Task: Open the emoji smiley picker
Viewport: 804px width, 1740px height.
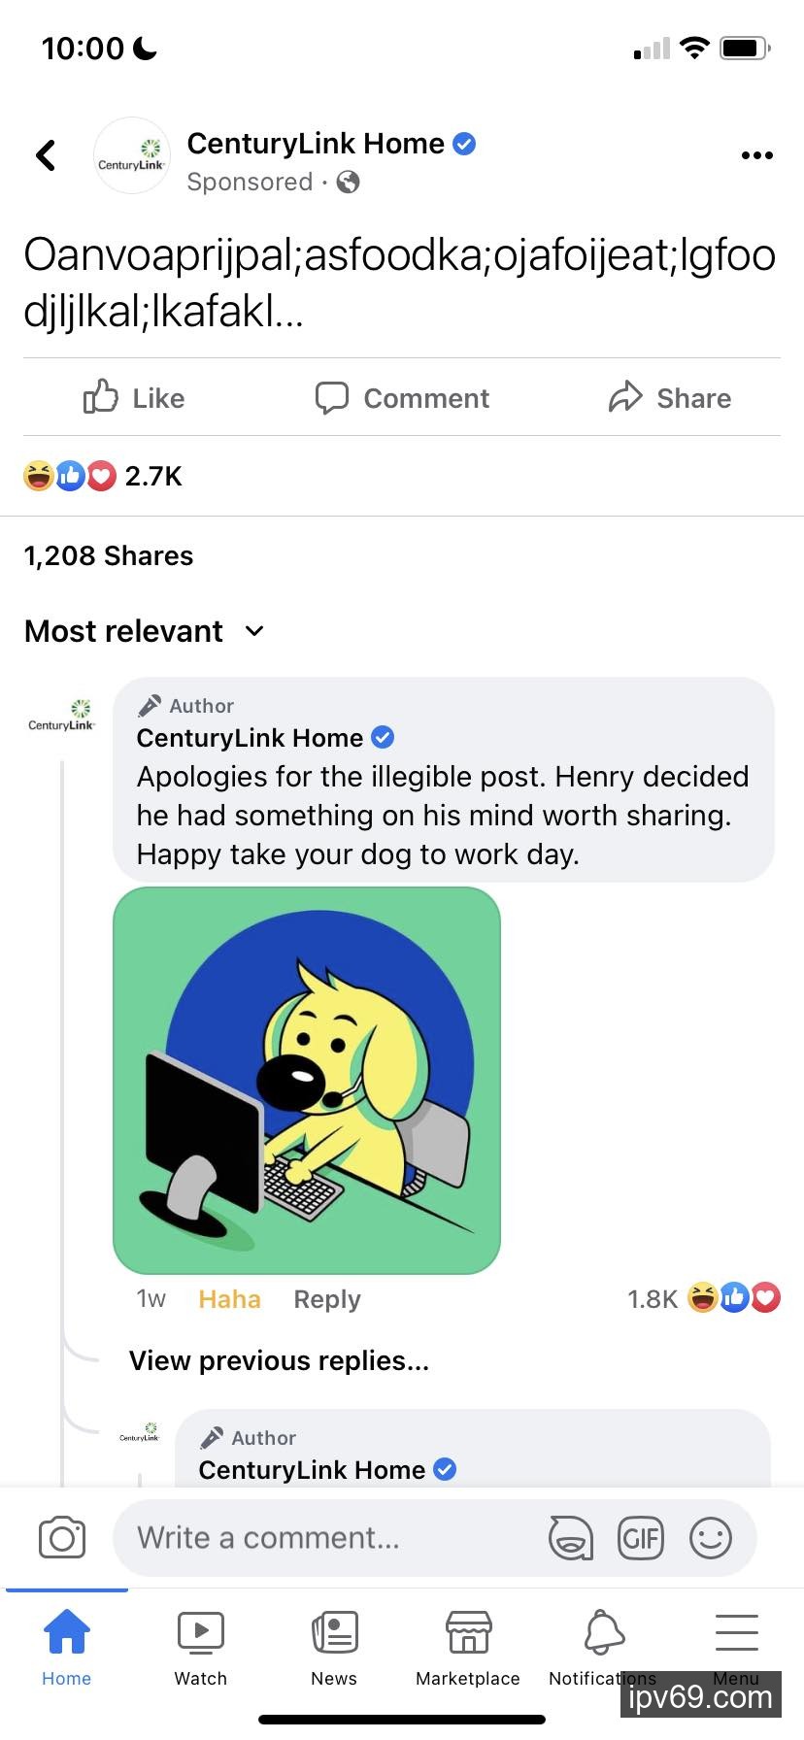Action: tap(711, 1538)
